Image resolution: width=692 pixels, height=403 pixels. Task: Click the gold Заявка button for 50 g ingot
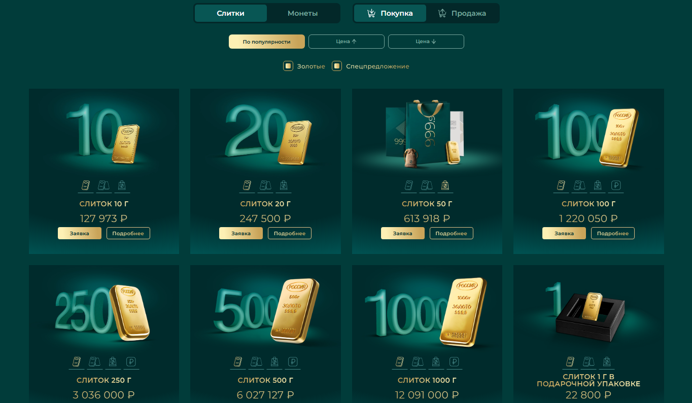click(x=403, y=233)
